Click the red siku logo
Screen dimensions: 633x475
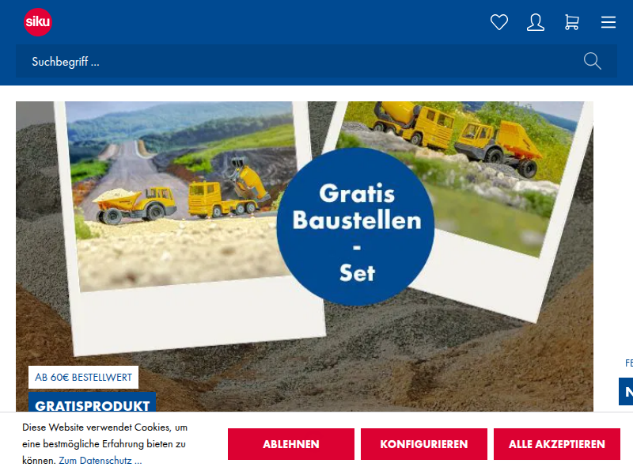[38, 22]
